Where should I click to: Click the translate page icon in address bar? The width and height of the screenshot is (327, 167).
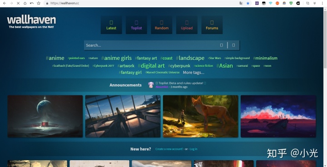coord(241,3)
